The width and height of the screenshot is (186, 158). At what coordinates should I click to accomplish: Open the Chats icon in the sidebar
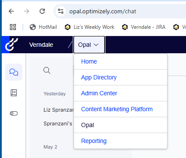click(14, 72)
